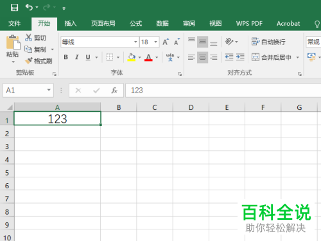Expand the font color dropdown arrow
This screenshot has width=321, height=241.
[157, 57]
